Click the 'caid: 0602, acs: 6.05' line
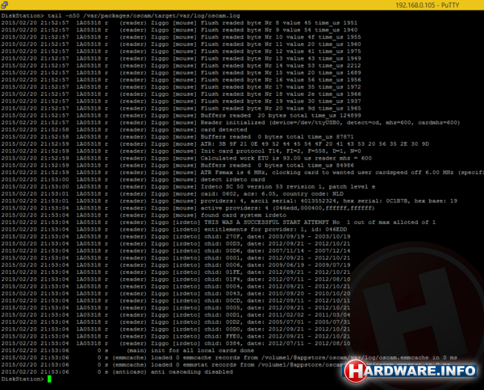 pyautogui.click(x=173, y=193)
